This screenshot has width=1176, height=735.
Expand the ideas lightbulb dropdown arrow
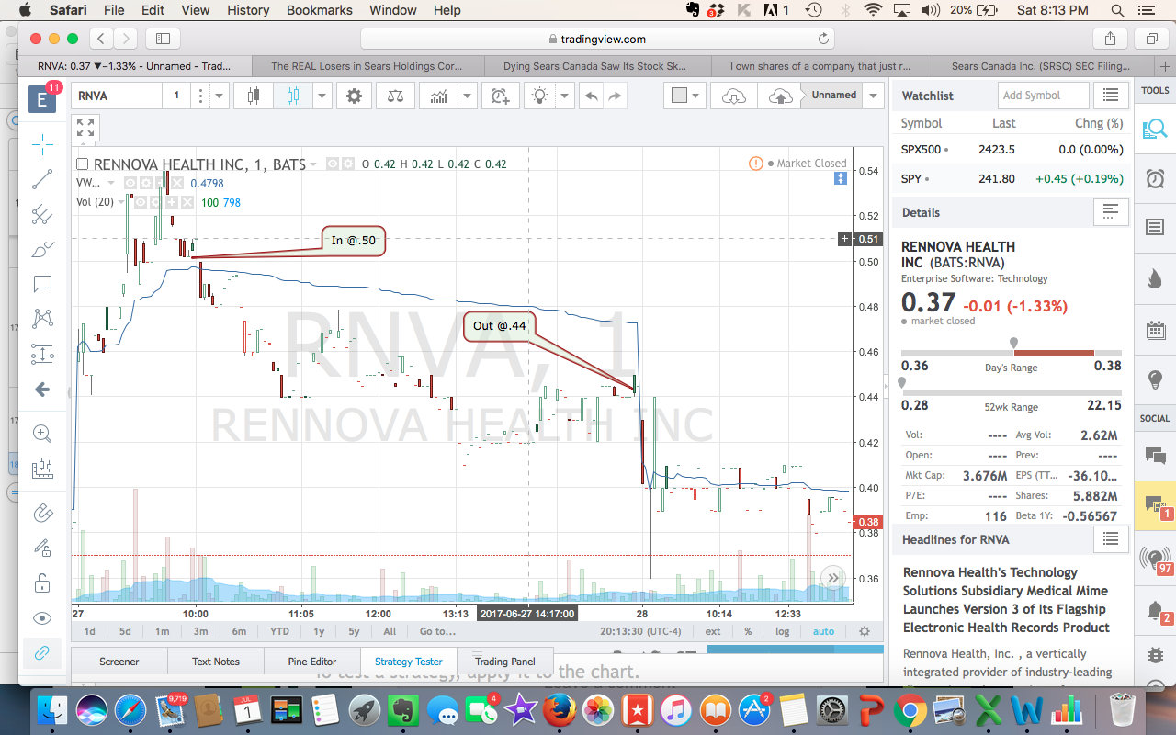564,96
